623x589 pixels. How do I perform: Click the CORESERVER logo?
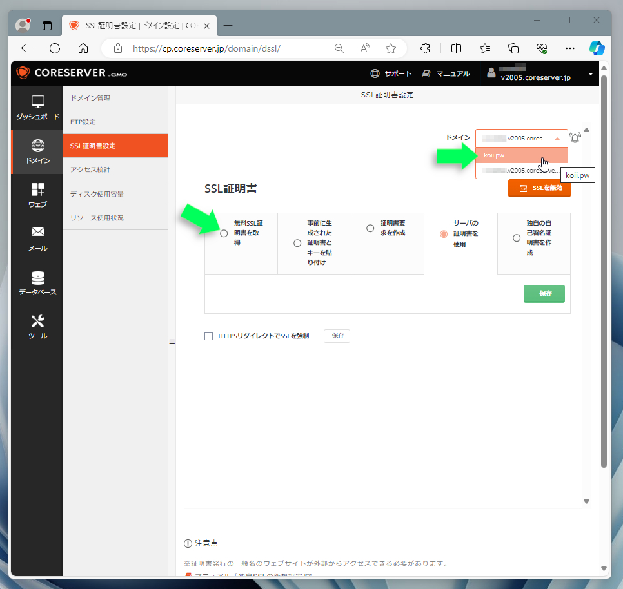coord(72,73)
